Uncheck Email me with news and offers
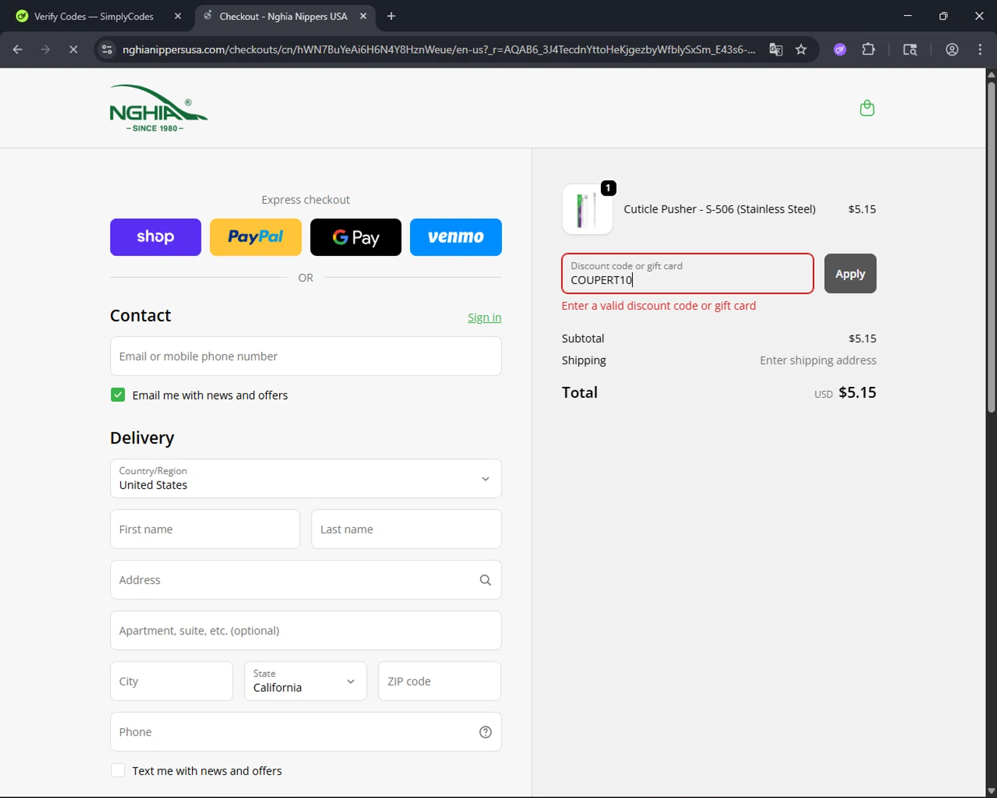Screen dimensions: 997x798 coord(118,395)
